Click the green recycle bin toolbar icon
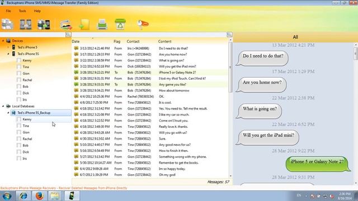Screen dimensions: 358x201 (x=120, y=24)
